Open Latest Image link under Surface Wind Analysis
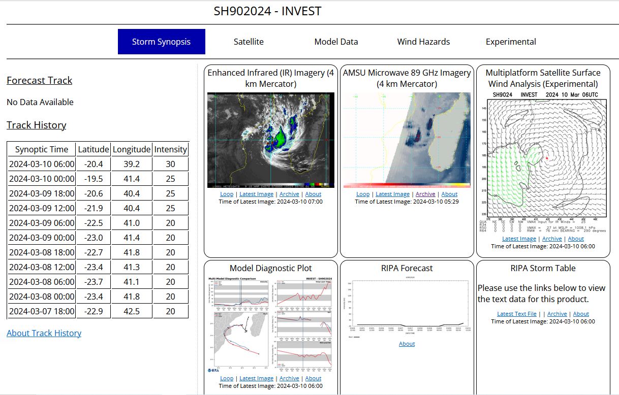Image resolution: width=619 pixels, height=395 pixels. [x=519, y=239]
